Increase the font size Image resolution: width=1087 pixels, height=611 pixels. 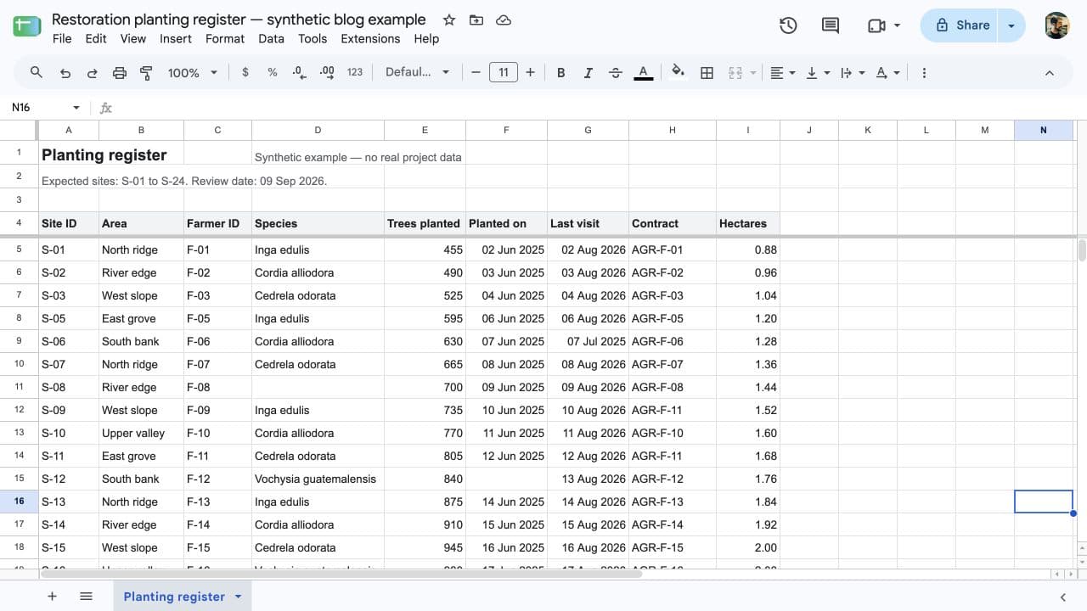531,73
